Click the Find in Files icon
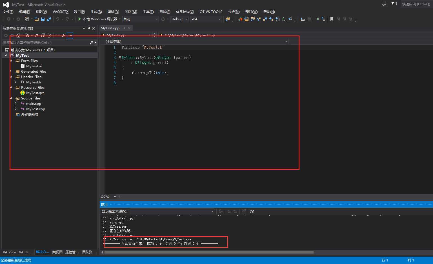The width and height of the screenshot is (433, 264). point(227,19)
